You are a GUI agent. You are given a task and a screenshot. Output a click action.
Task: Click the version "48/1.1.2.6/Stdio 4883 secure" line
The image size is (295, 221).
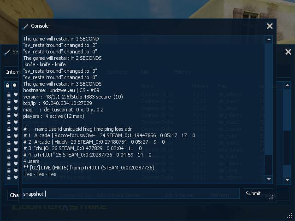point(73,97)
